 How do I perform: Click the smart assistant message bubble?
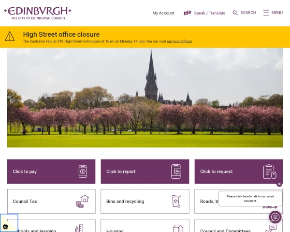coord(250,199)
